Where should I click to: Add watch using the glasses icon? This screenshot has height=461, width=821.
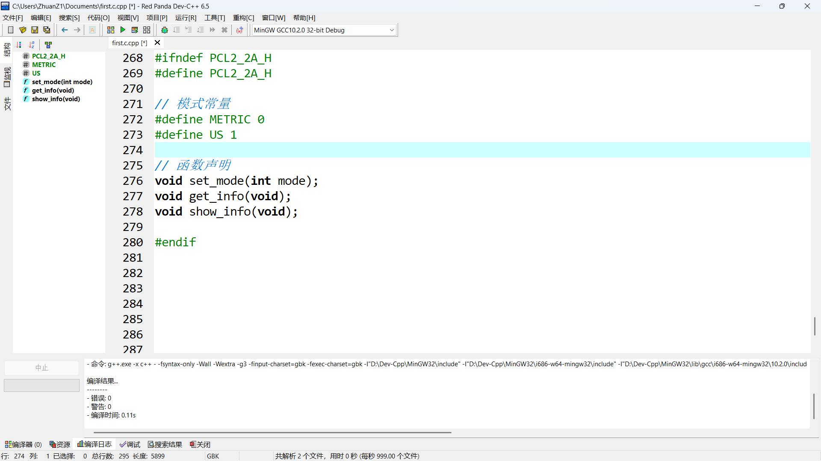pyautogui.click(x=239, y=30)
